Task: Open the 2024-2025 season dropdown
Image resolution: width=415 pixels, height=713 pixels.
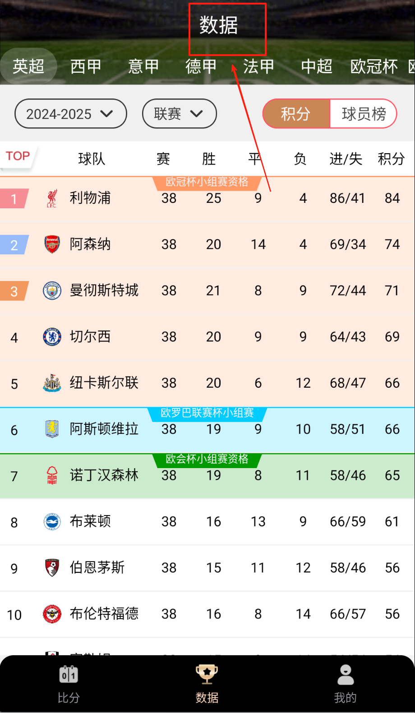Action: pyautogui.click(x=71, y=114)
